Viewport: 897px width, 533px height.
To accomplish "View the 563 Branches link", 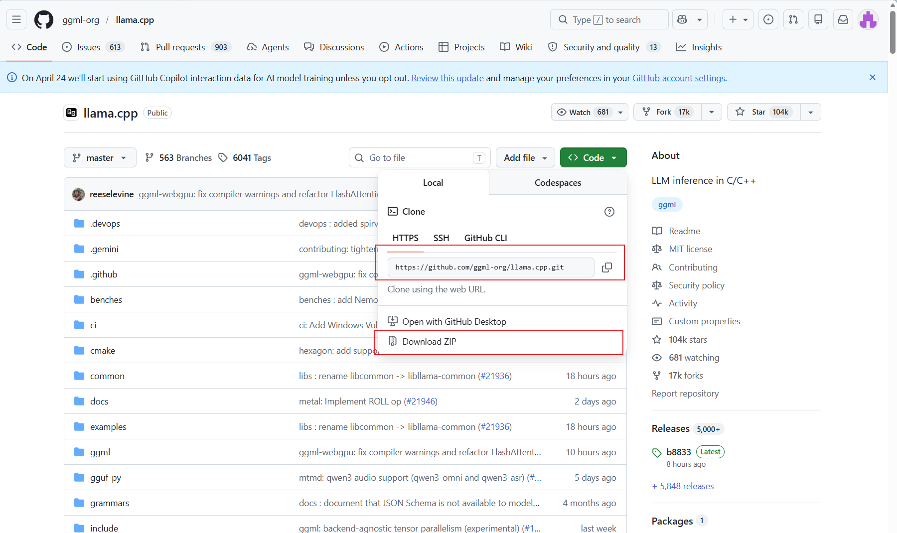I will 178,158.
